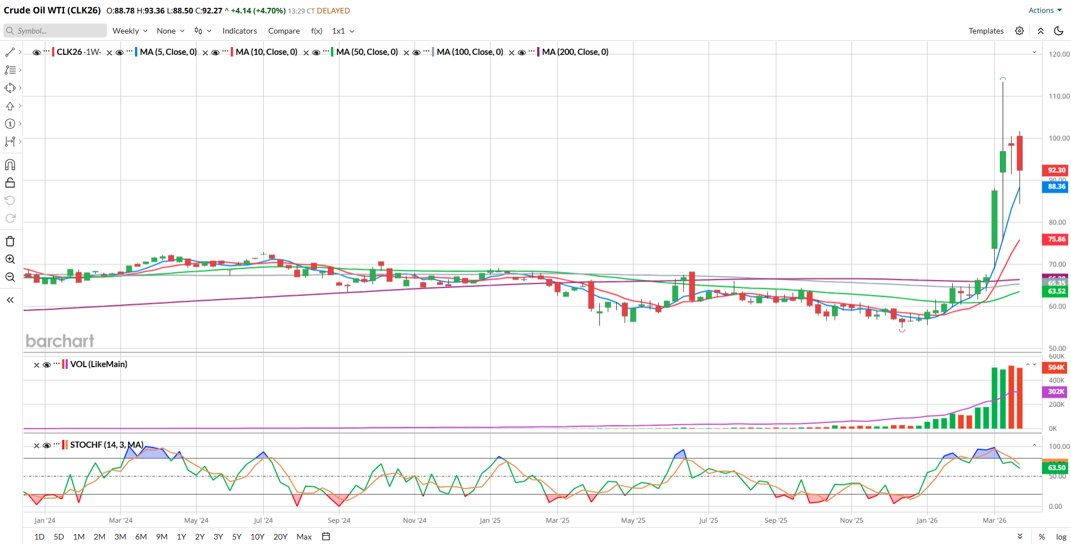Toggle log scale on price axis
1071x544 pixels.
click(1061, 536)
